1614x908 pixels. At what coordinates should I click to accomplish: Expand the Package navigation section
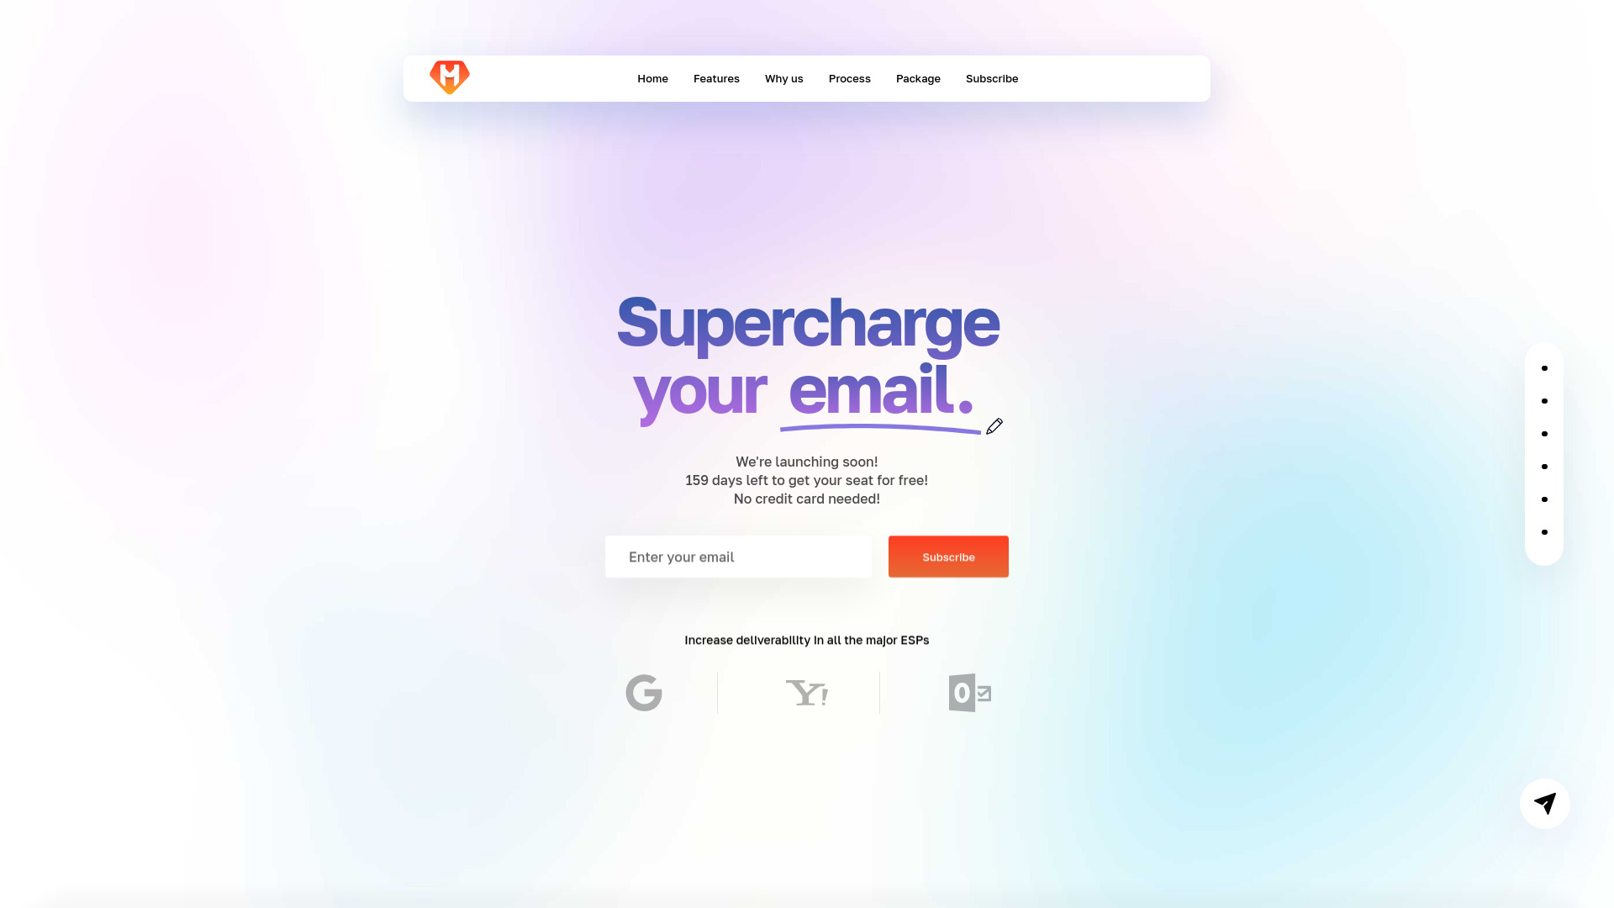[x=918, y=79]
